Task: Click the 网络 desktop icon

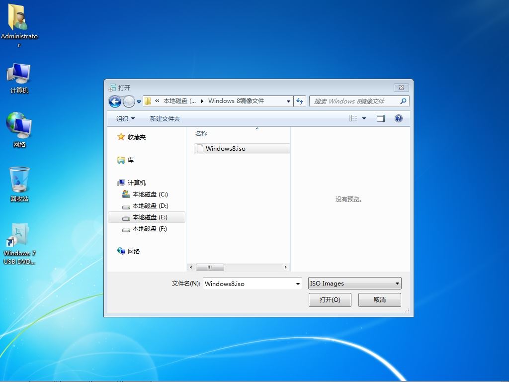Action: 19,130
